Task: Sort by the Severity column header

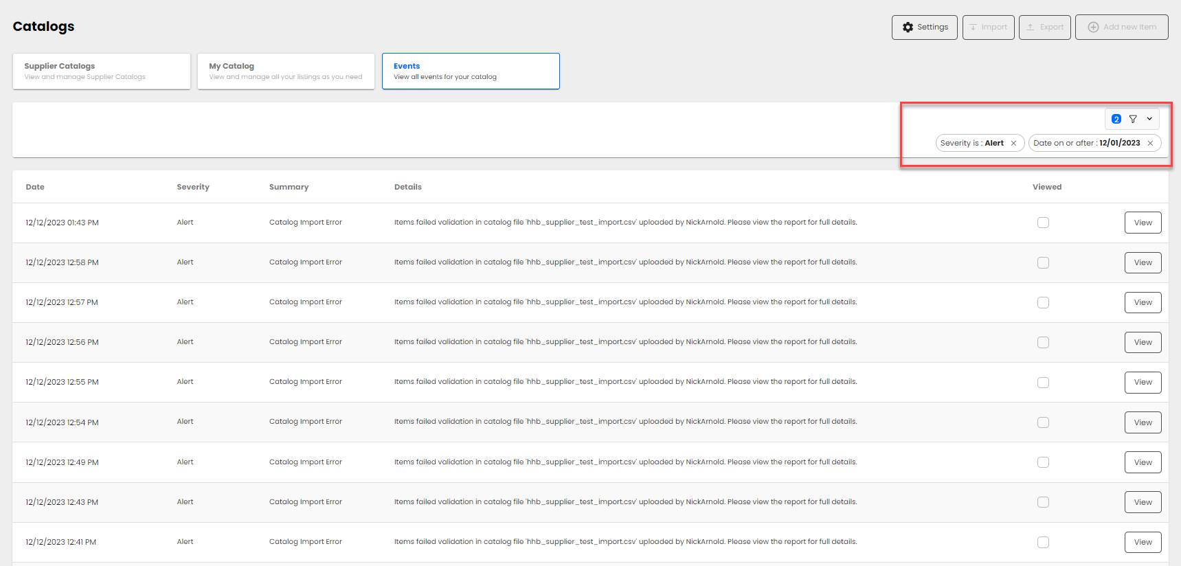Action: coord(193,187)
